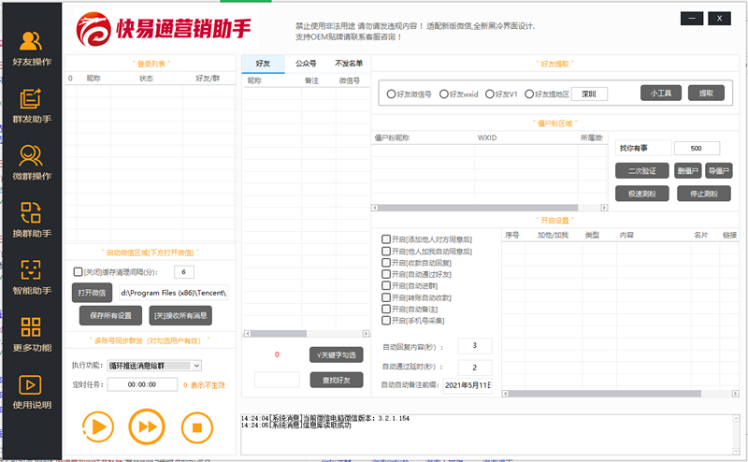
Task: Enable 开启[他人加我自动同意后] checkbox
Action: click(386, 251)
